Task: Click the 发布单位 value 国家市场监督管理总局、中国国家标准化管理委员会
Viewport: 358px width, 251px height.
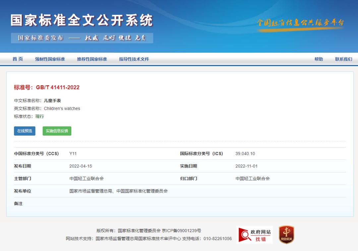Action: coord(118,191)
